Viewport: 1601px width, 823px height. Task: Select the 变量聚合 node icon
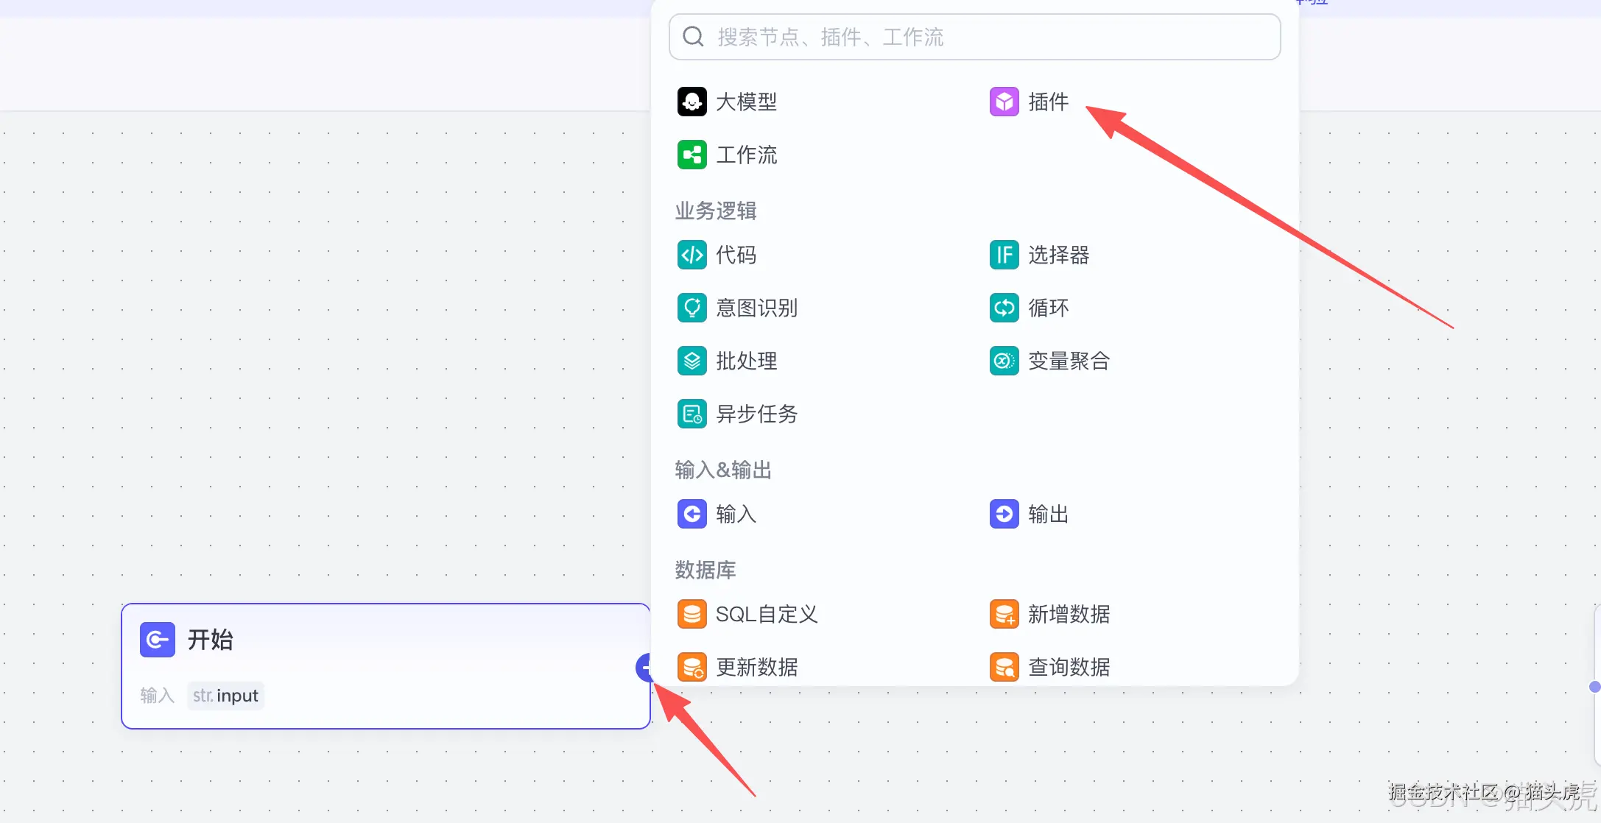pos(1002,361)
